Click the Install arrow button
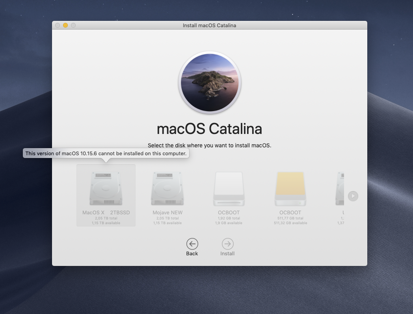Image resolution: width=413 pixels, height=314 pixels. click(x=227, y=244)
